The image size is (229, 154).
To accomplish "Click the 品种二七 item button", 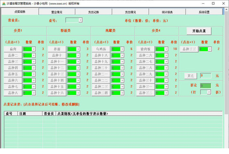I will click(x=146, y=62).
